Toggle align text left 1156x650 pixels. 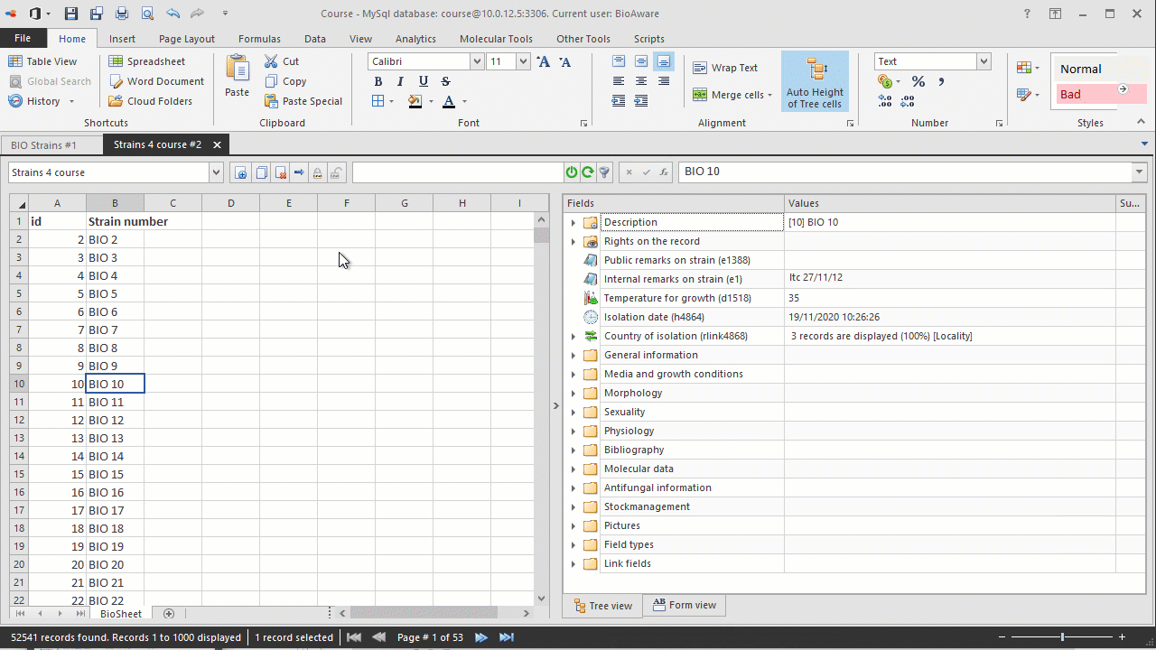tap(619, 81)
